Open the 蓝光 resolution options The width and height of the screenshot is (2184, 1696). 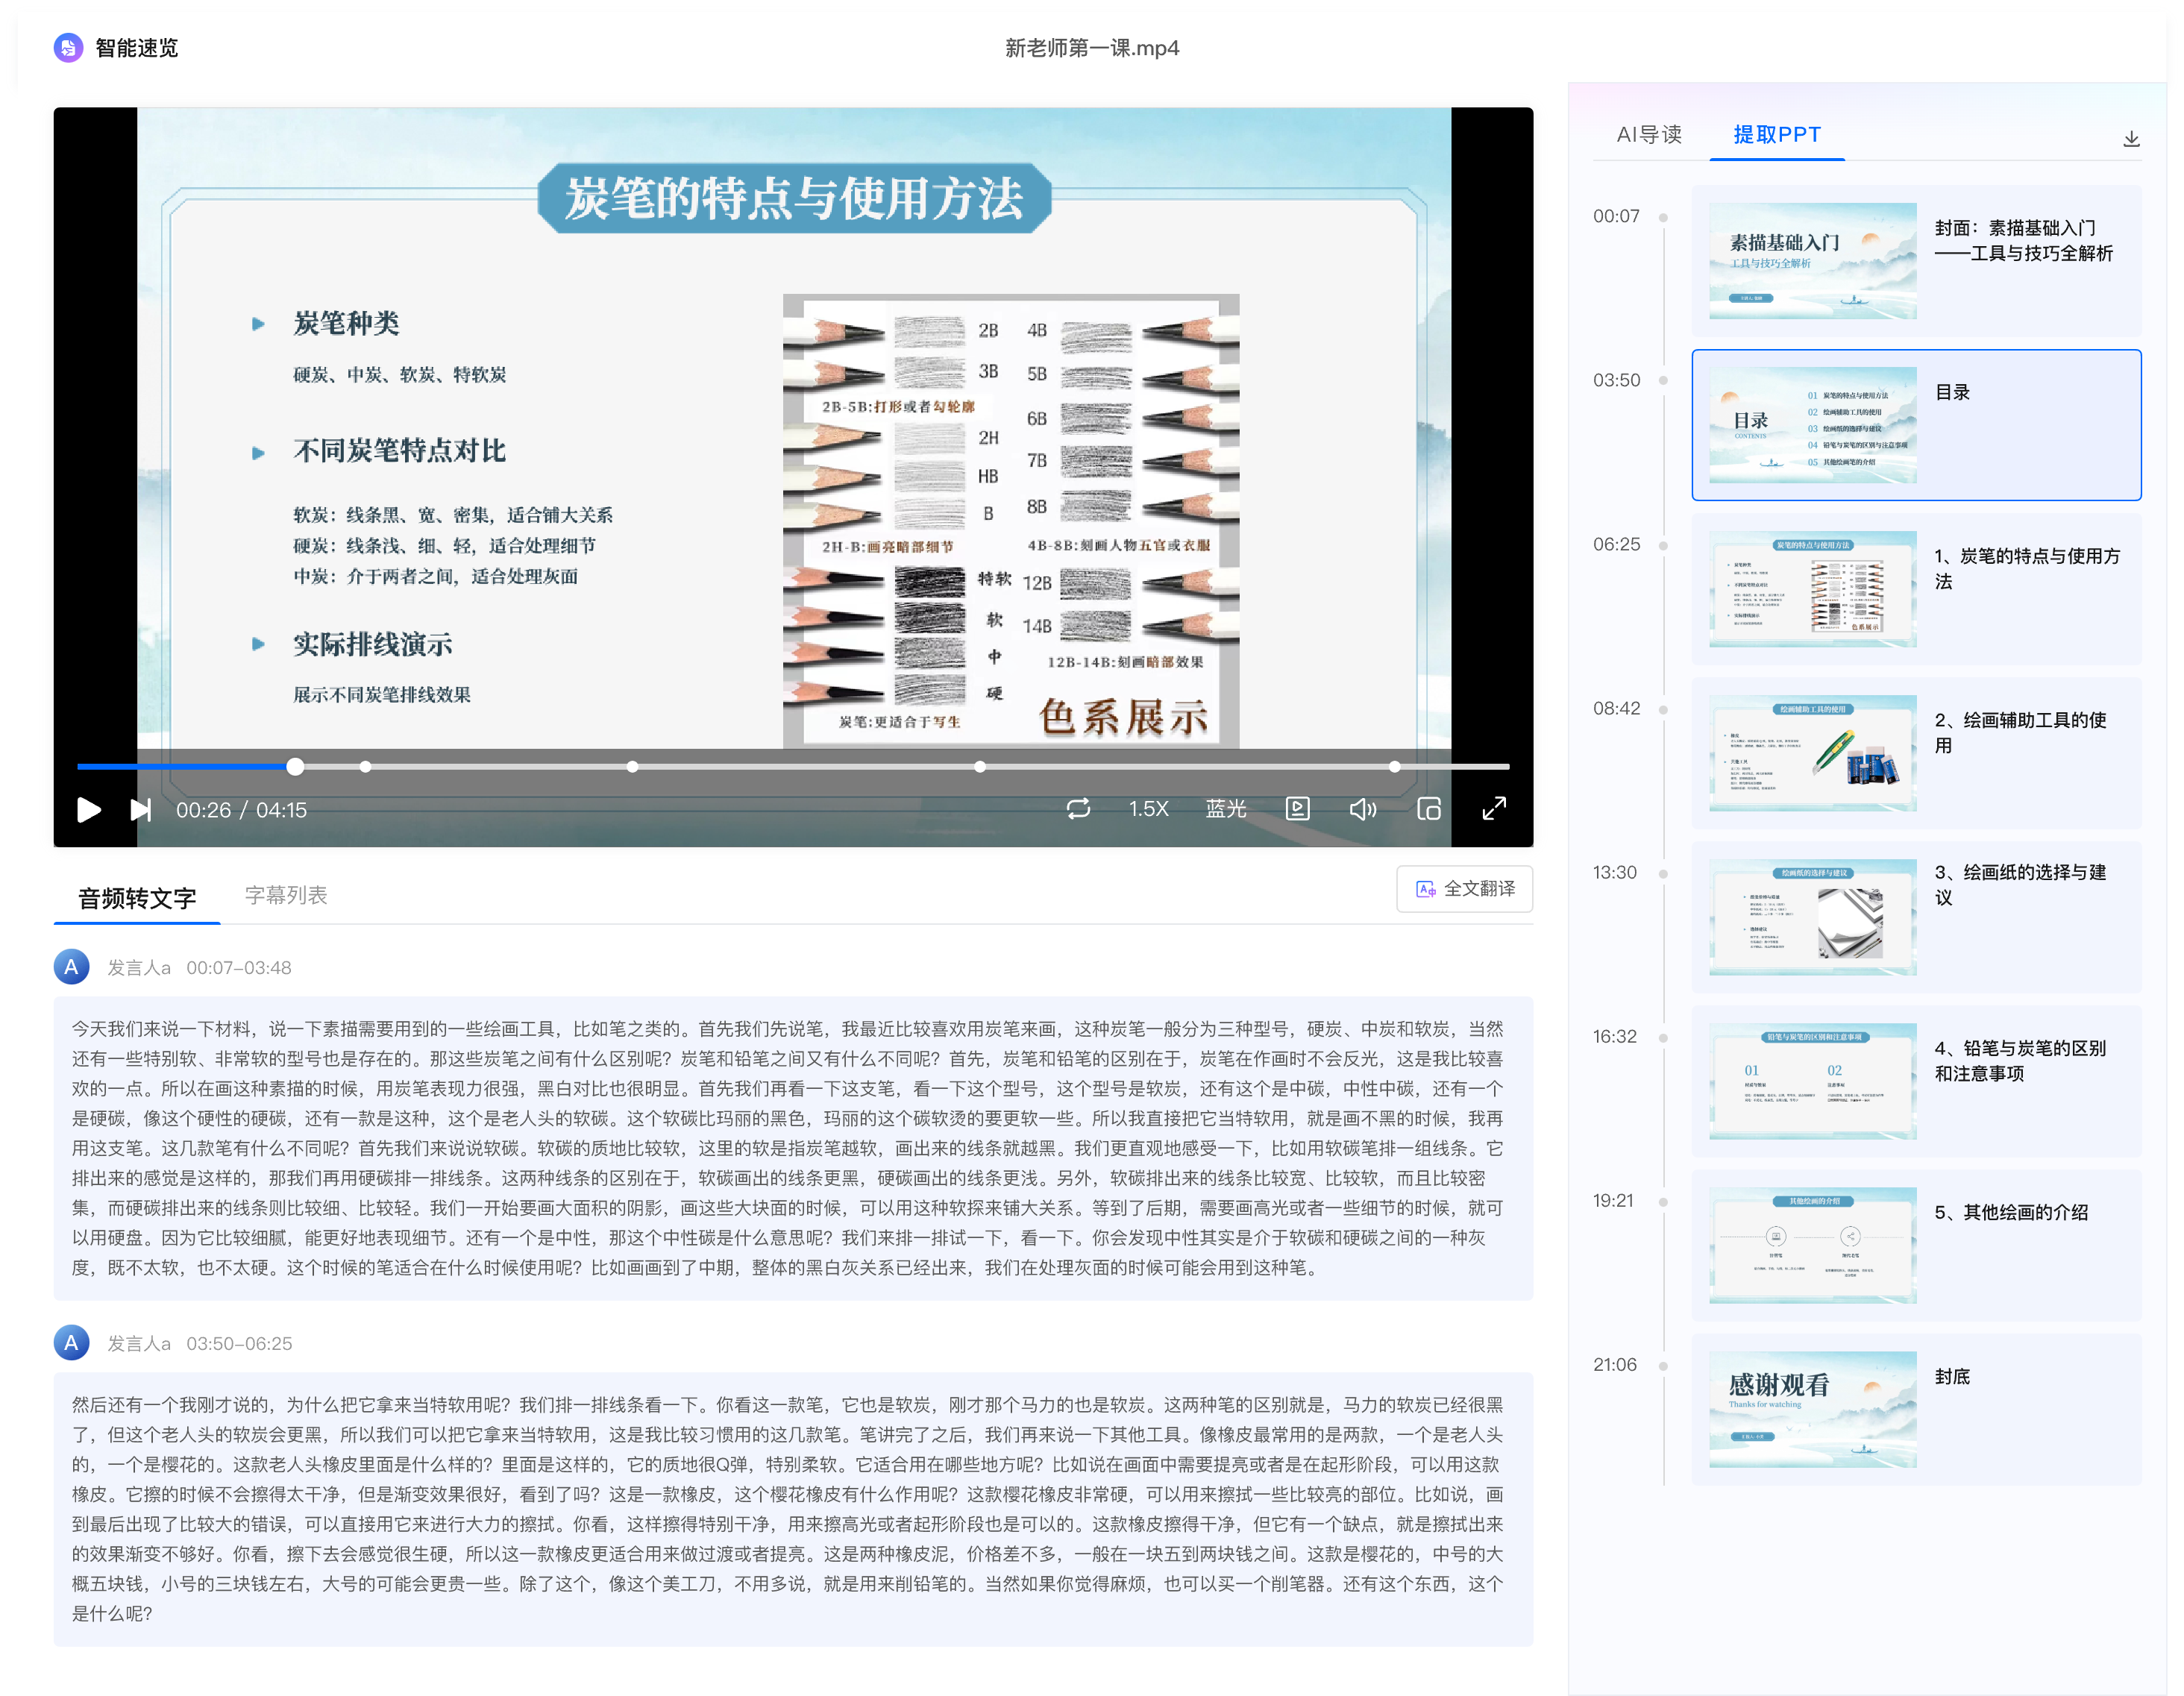1226,810
